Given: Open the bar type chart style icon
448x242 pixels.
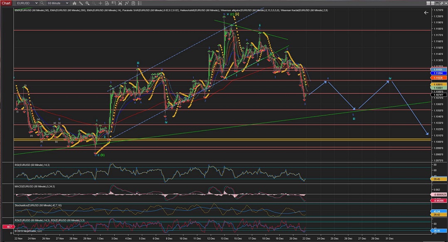Looking at the screenshot, I should [x=74, y=3].
